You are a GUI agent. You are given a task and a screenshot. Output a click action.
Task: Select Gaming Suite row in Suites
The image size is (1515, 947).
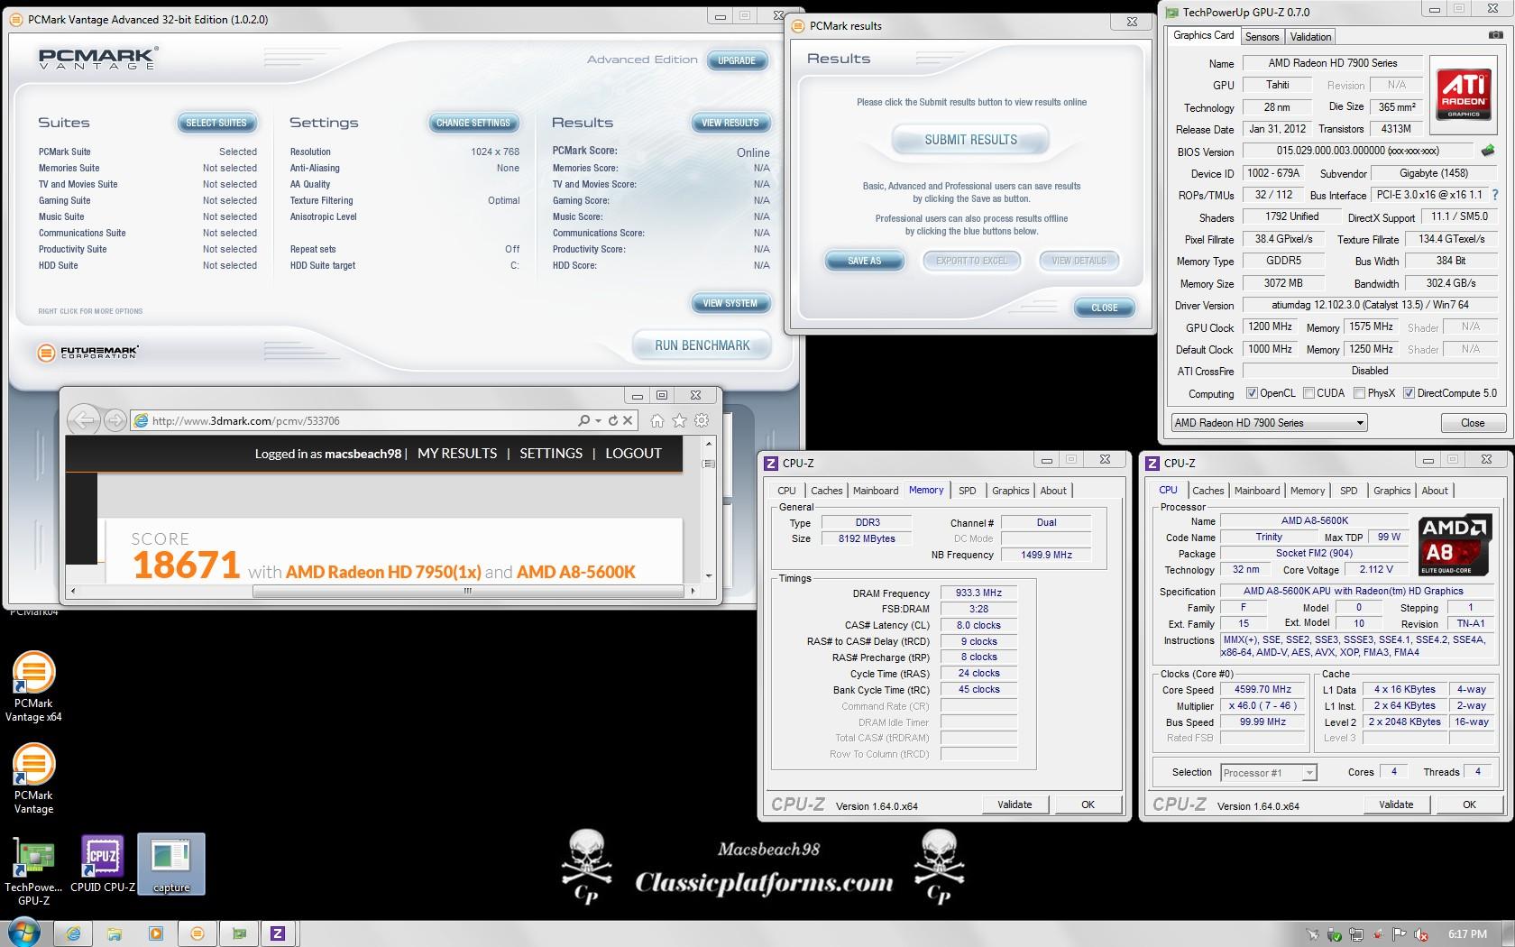click(x=148, y=200)
